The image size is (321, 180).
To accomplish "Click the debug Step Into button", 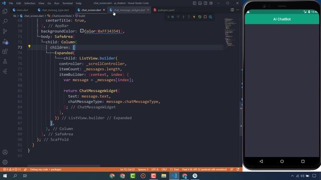I will pyautogui.click(x=184, y=17).
